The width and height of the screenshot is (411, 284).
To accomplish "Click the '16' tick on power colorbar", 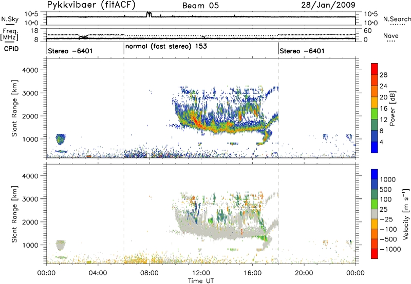I will 383,108.
